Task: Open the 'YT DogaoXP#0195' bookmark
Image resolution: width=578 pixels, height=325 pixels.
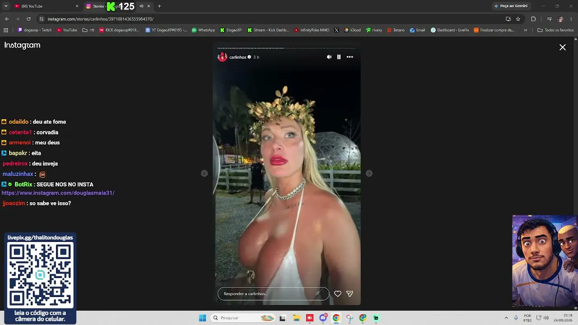Action: [x=166, y=30]
